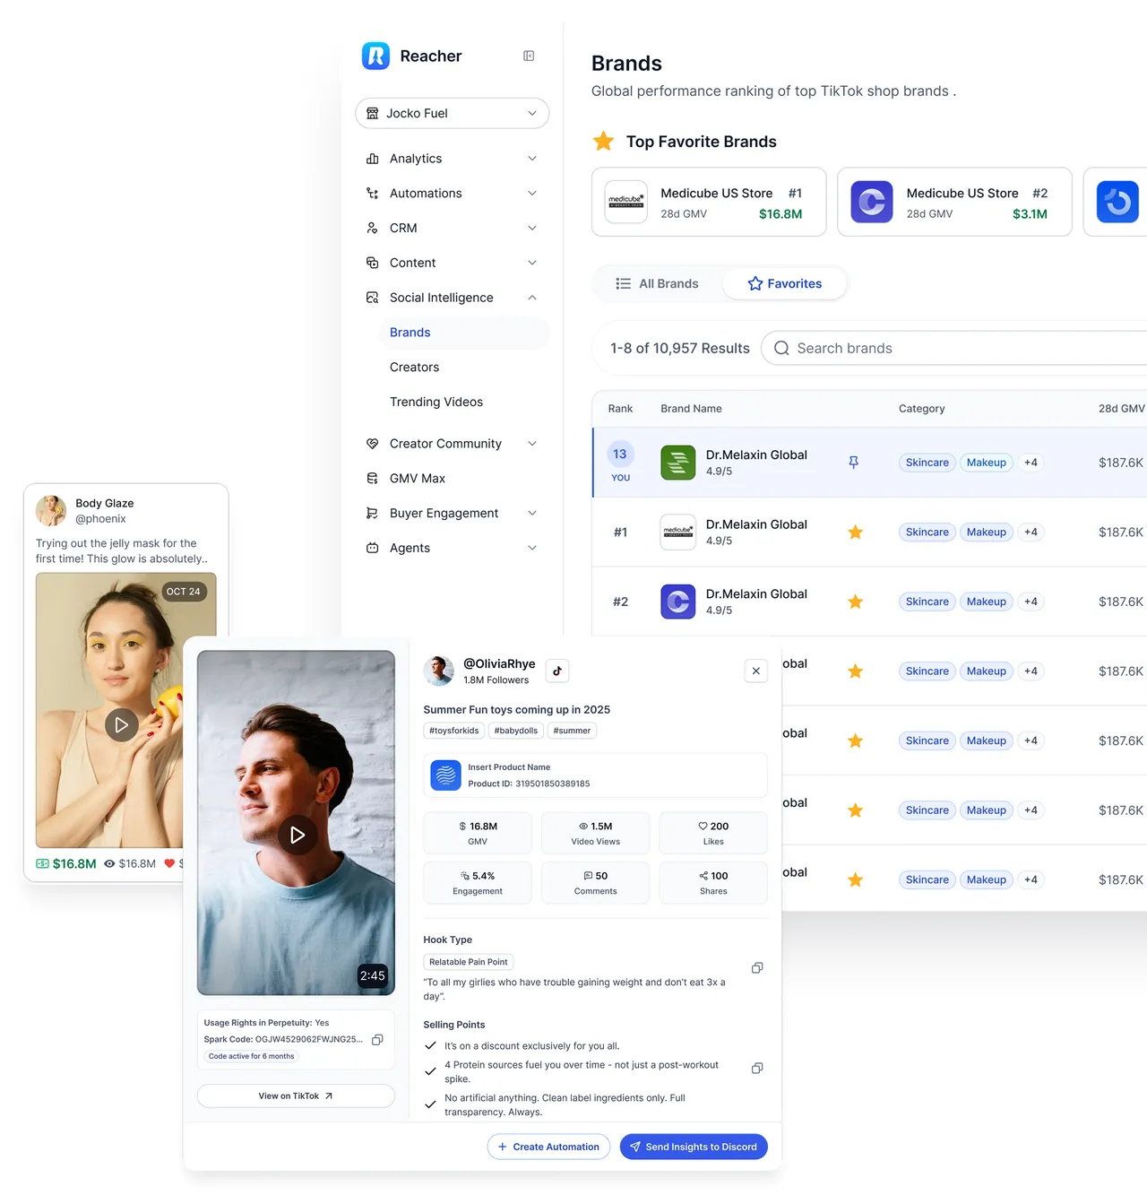Switch to the Favorites tab
This screenshot has height=1195, width=1147.
(x=785, y=284)
